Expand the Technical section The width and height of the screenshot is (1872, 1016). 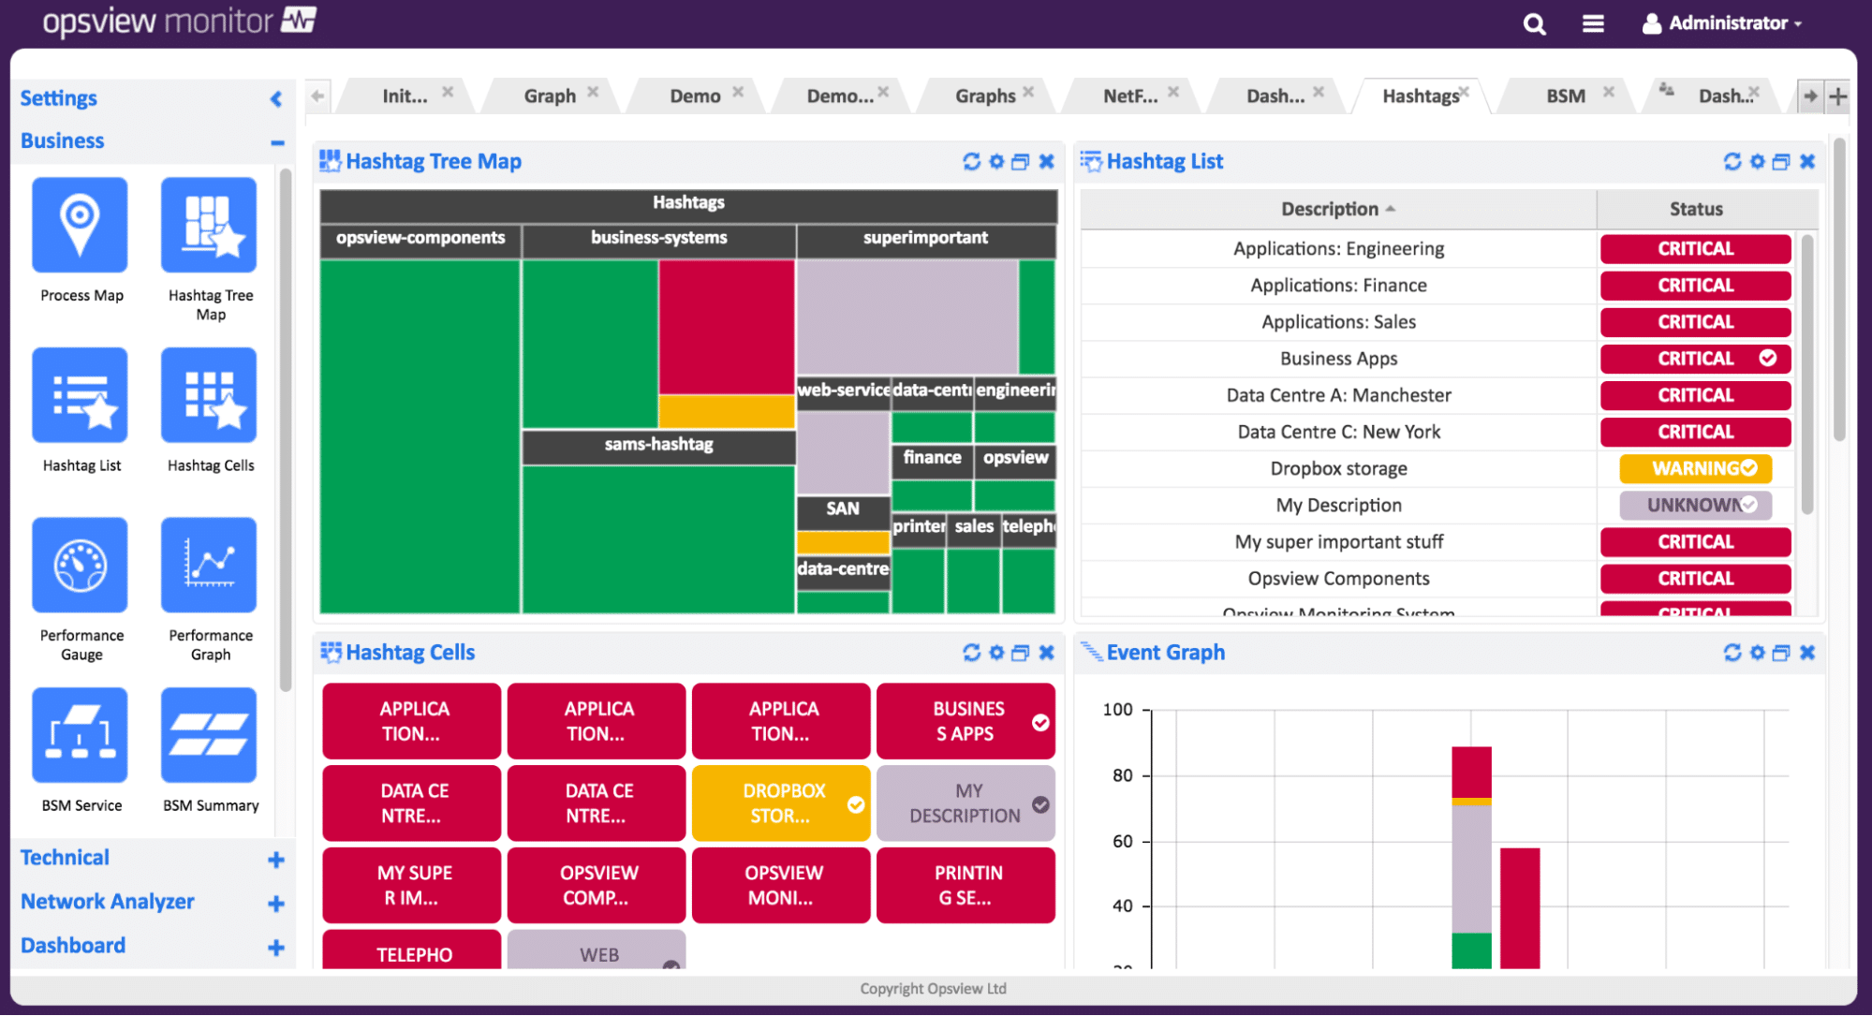tap(275, 860)
